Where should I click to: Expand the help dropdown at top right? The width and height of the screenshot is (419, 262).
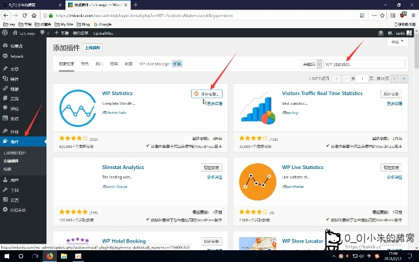396,42
